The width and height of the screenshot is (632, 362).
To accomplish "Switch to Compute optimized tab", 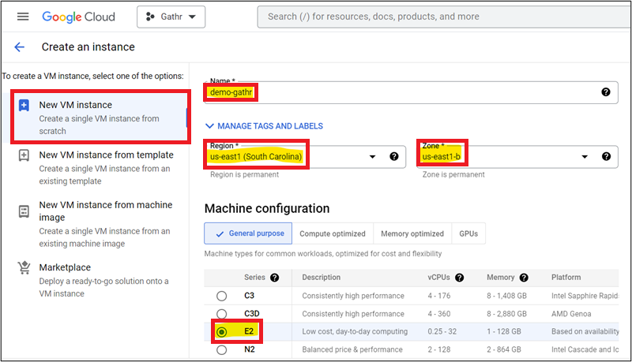I will pos(332,233).
